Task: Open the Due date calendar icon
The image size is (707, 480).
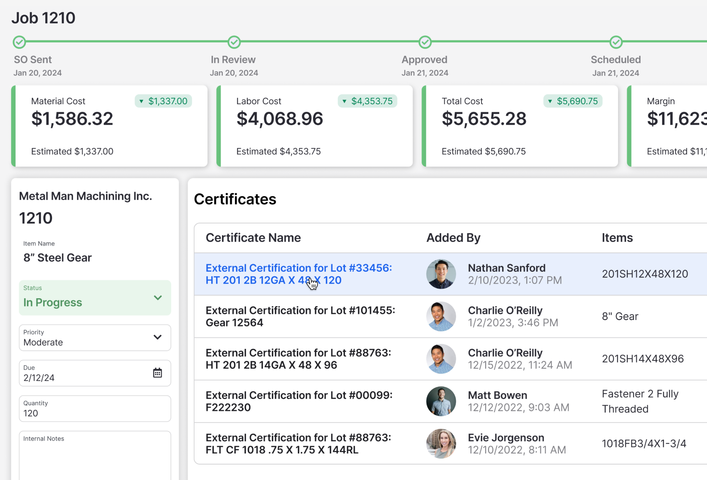Action: tap(158, 373)
